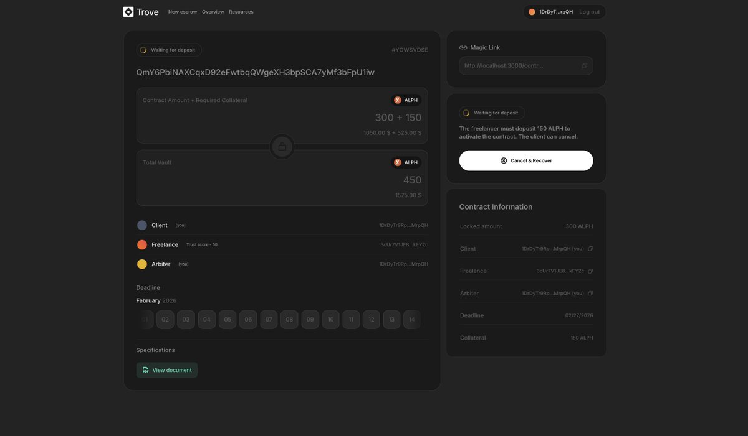748x436 pixels.
Task: Click the Contract Information heading
Action: (496, 207)
